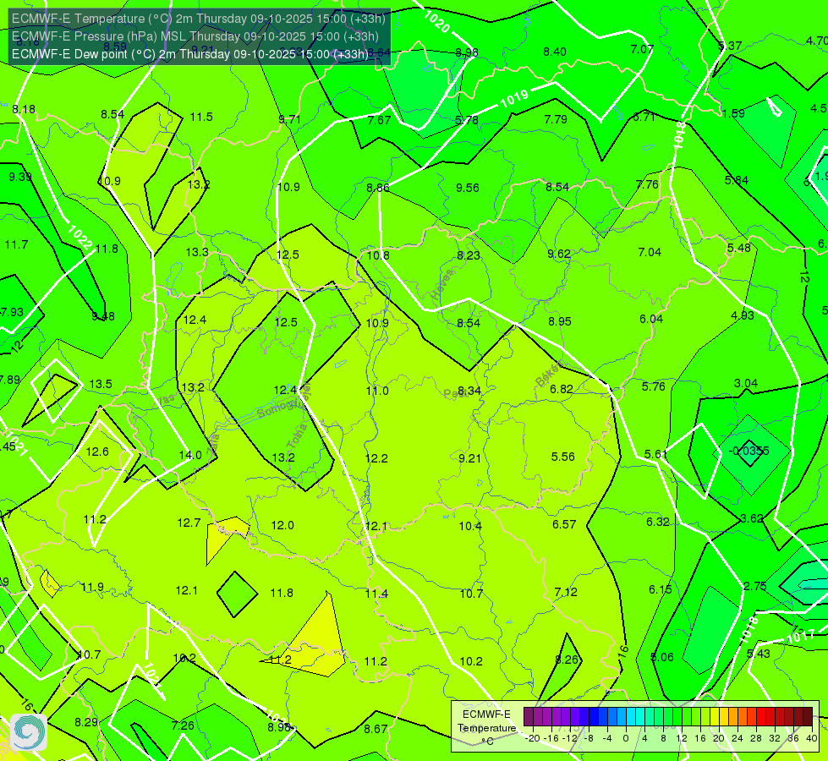Click the 7.12 grid value
Image resolution: width=828 pixels, height=761 pixels.
(566, 592)
